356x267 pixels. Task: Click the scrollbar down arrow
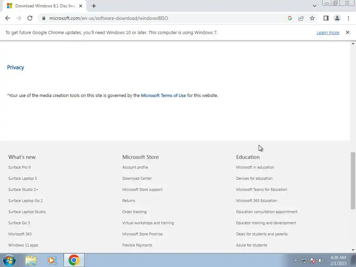pos(353,250)
